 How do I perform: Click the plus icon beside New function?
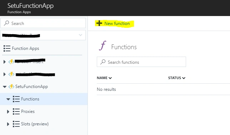99,23
